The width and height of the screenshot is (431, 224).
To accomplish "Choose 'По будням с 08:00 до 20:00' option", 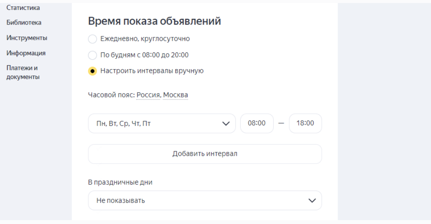I will [x=93, y=55].
